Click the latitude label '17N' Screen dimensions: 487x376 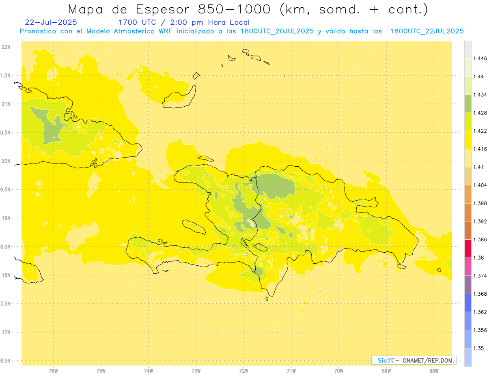(6, 332)
